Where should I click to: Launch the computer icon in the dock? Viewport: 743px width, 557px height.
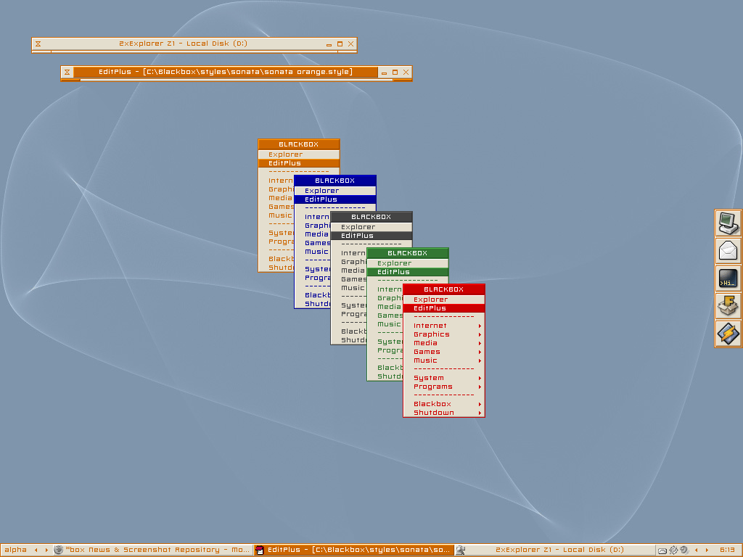728,223
